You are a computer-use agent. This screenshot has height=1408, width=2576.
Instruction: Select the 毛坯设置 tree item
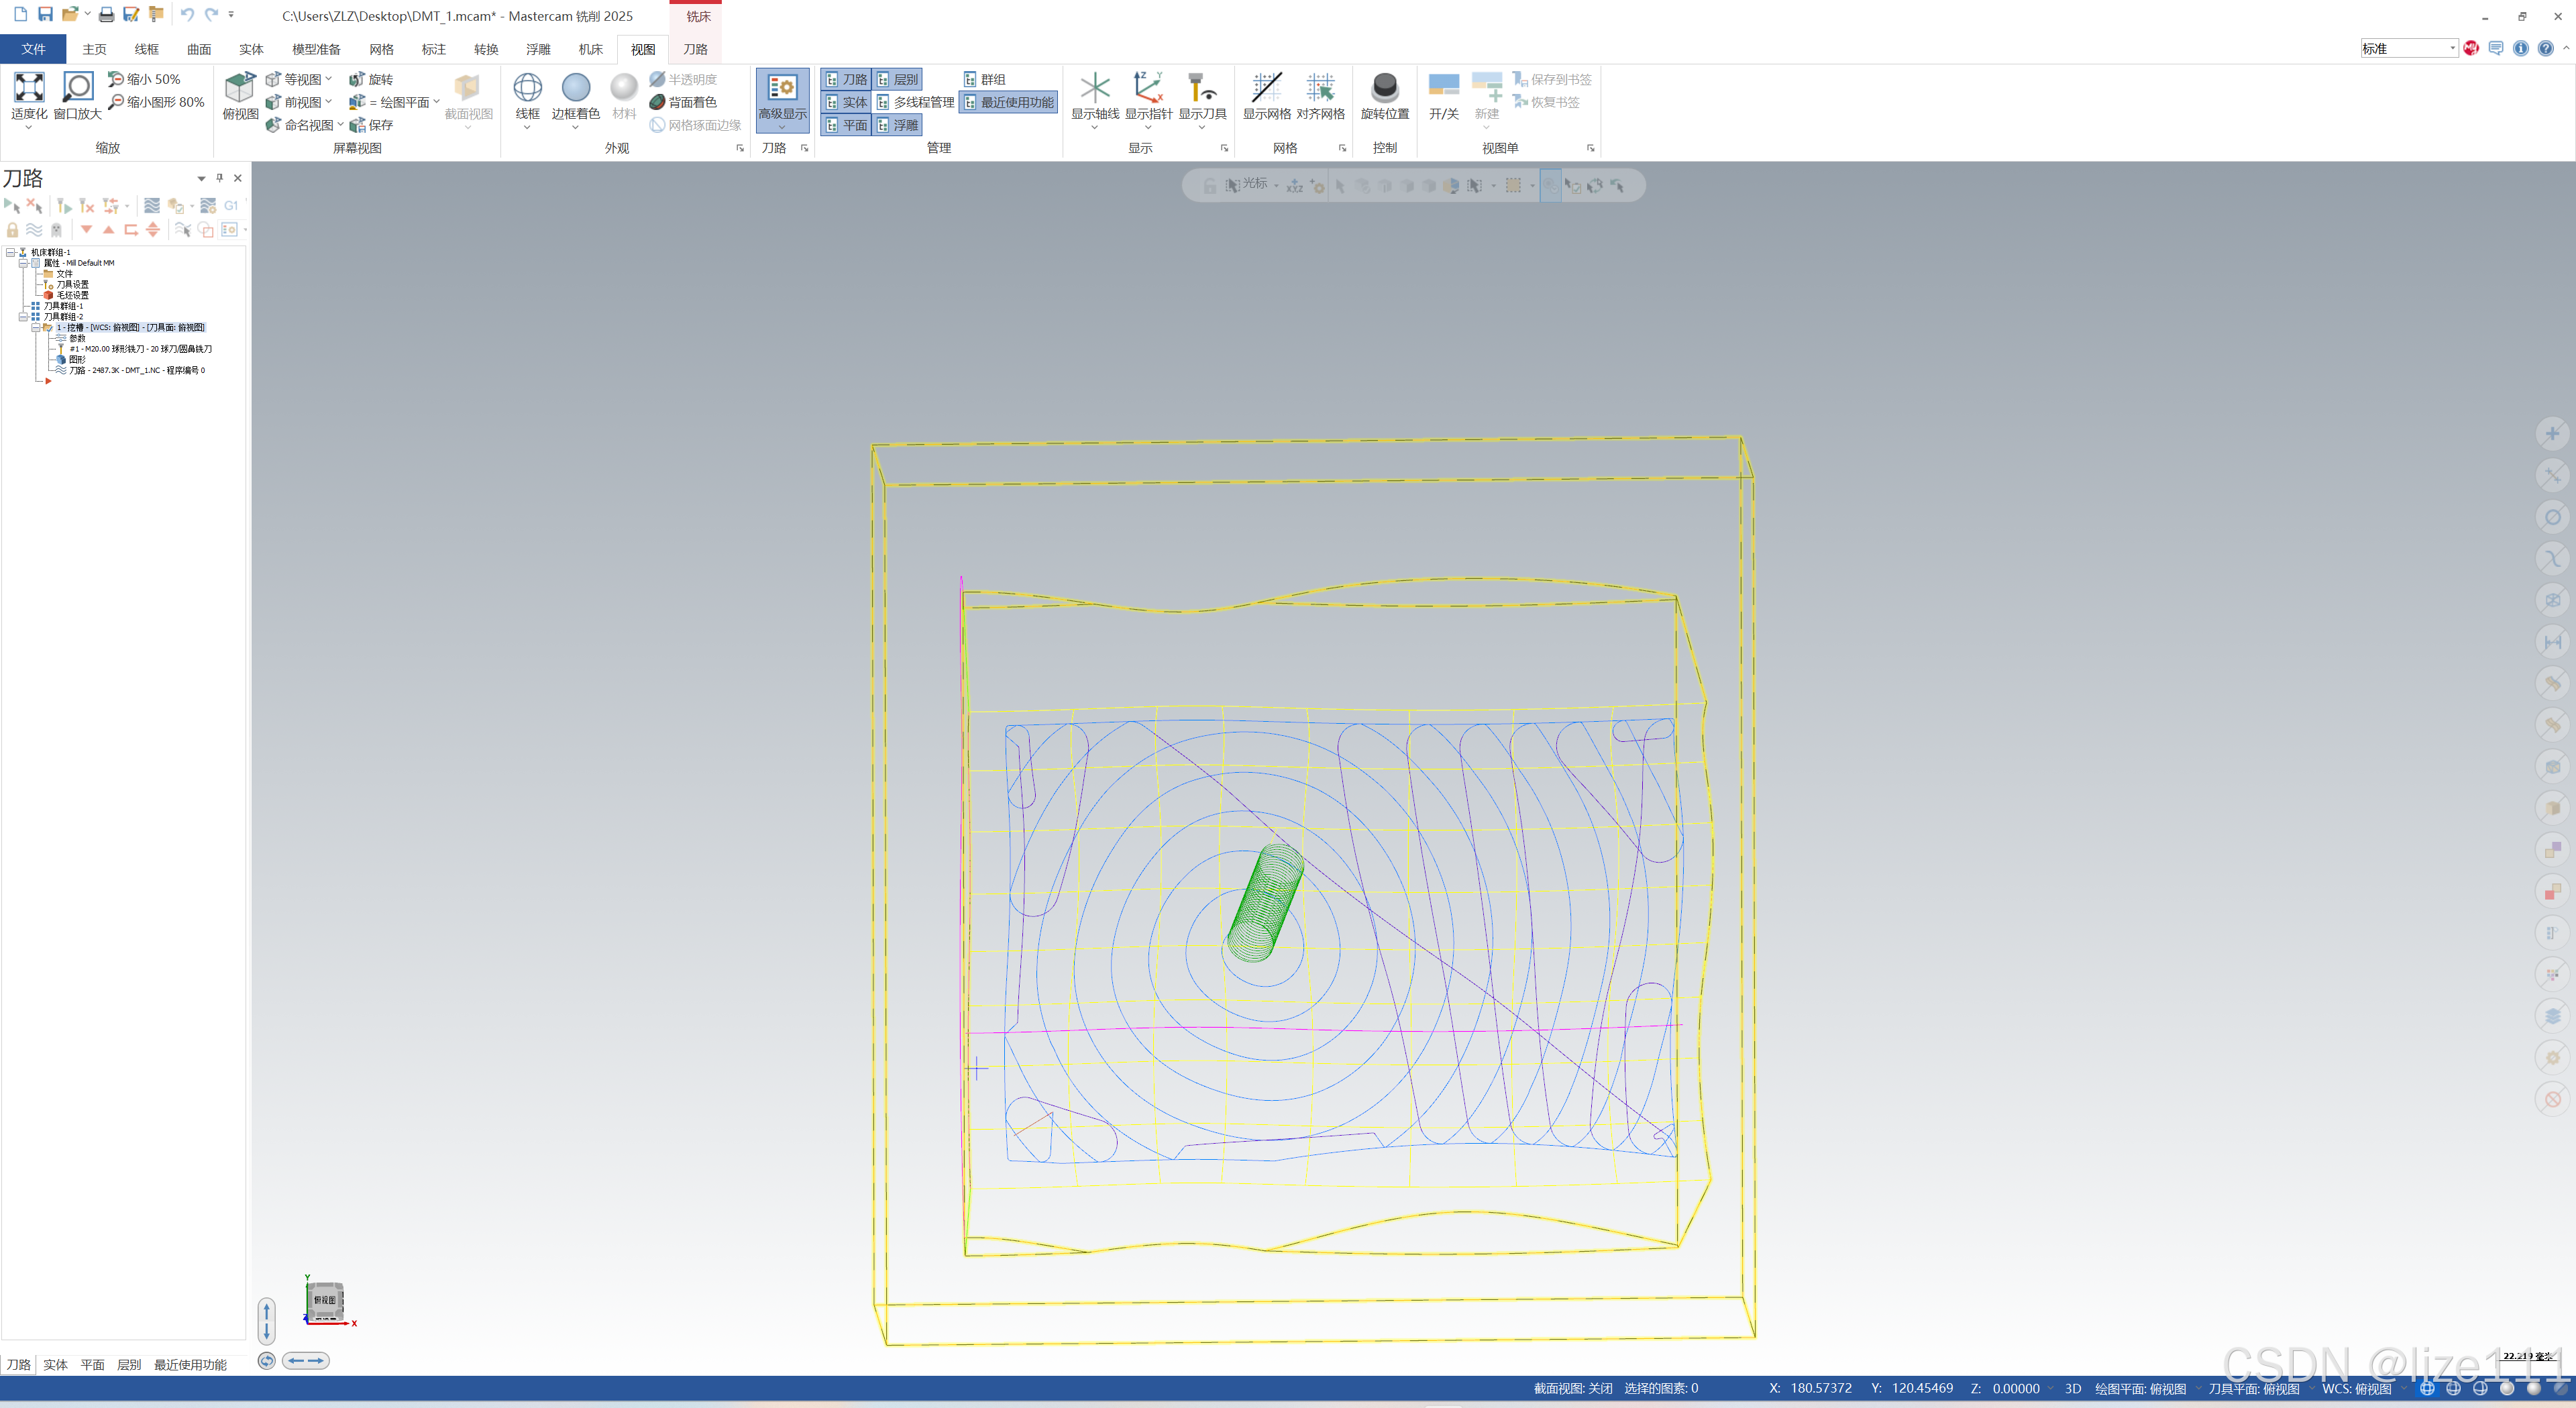click(72, 295)
